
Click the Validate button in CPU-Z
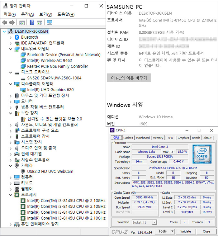coord(186,231)
